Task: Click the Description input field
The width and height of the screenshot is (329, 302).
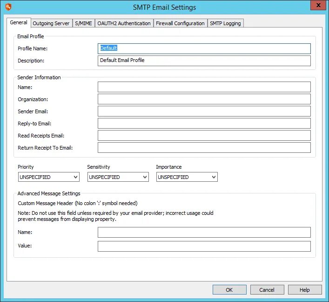Action: (204, 61)
